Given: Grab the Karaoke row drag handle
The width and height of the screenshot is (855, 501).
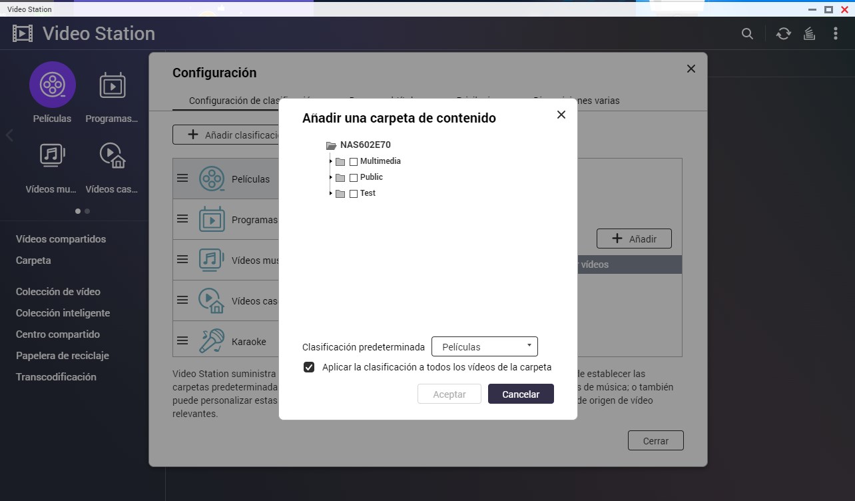Looking at the screenshot, I should point(182,341).
